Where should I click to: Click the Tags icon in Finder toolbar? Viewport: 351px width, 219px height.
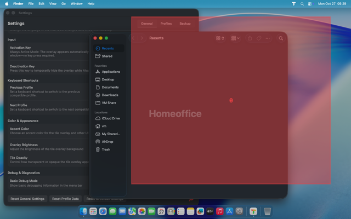(259, 38)
